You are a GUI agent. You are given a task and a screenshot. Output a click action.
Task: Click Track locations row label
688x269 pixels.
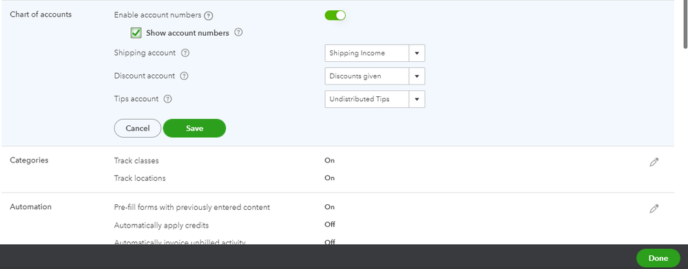[140, 178]
